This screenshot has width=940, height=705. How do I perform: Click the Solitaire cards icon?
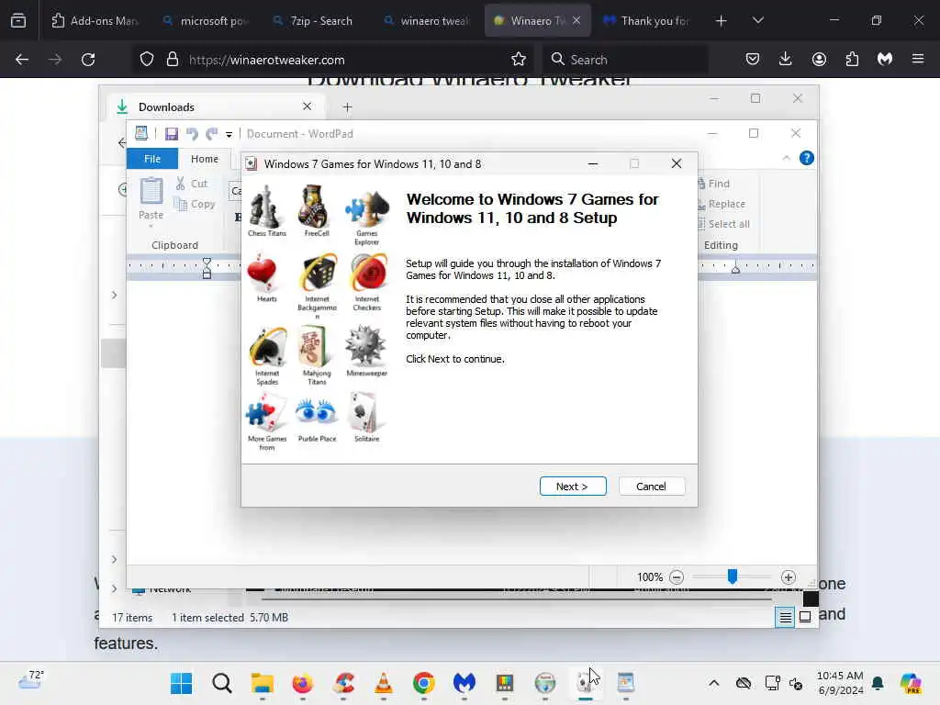pos(364,412)
